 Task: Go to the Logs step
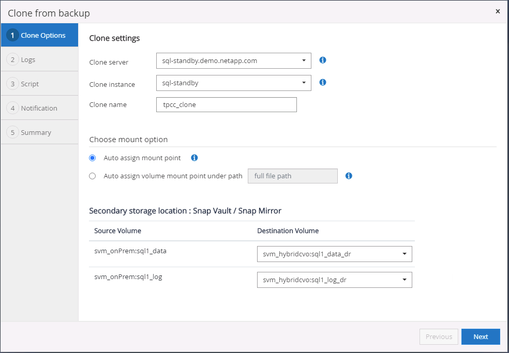click(x=28, y=59)
